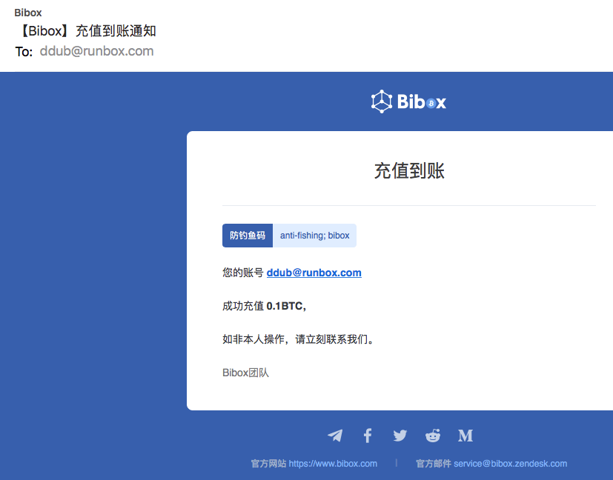This screenshot has width=613, height=480.
Task: Open the Telegram social icon
Action: click(335, 436)
